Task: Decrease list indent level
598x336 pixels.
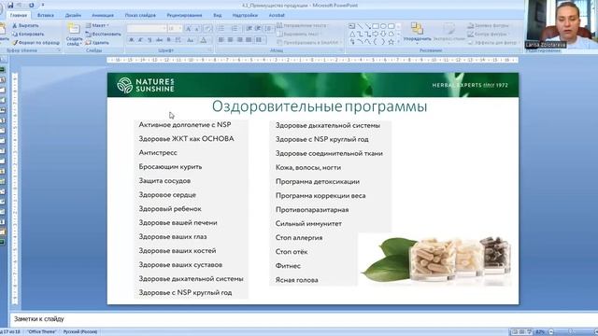Action: tap(249, 29)
